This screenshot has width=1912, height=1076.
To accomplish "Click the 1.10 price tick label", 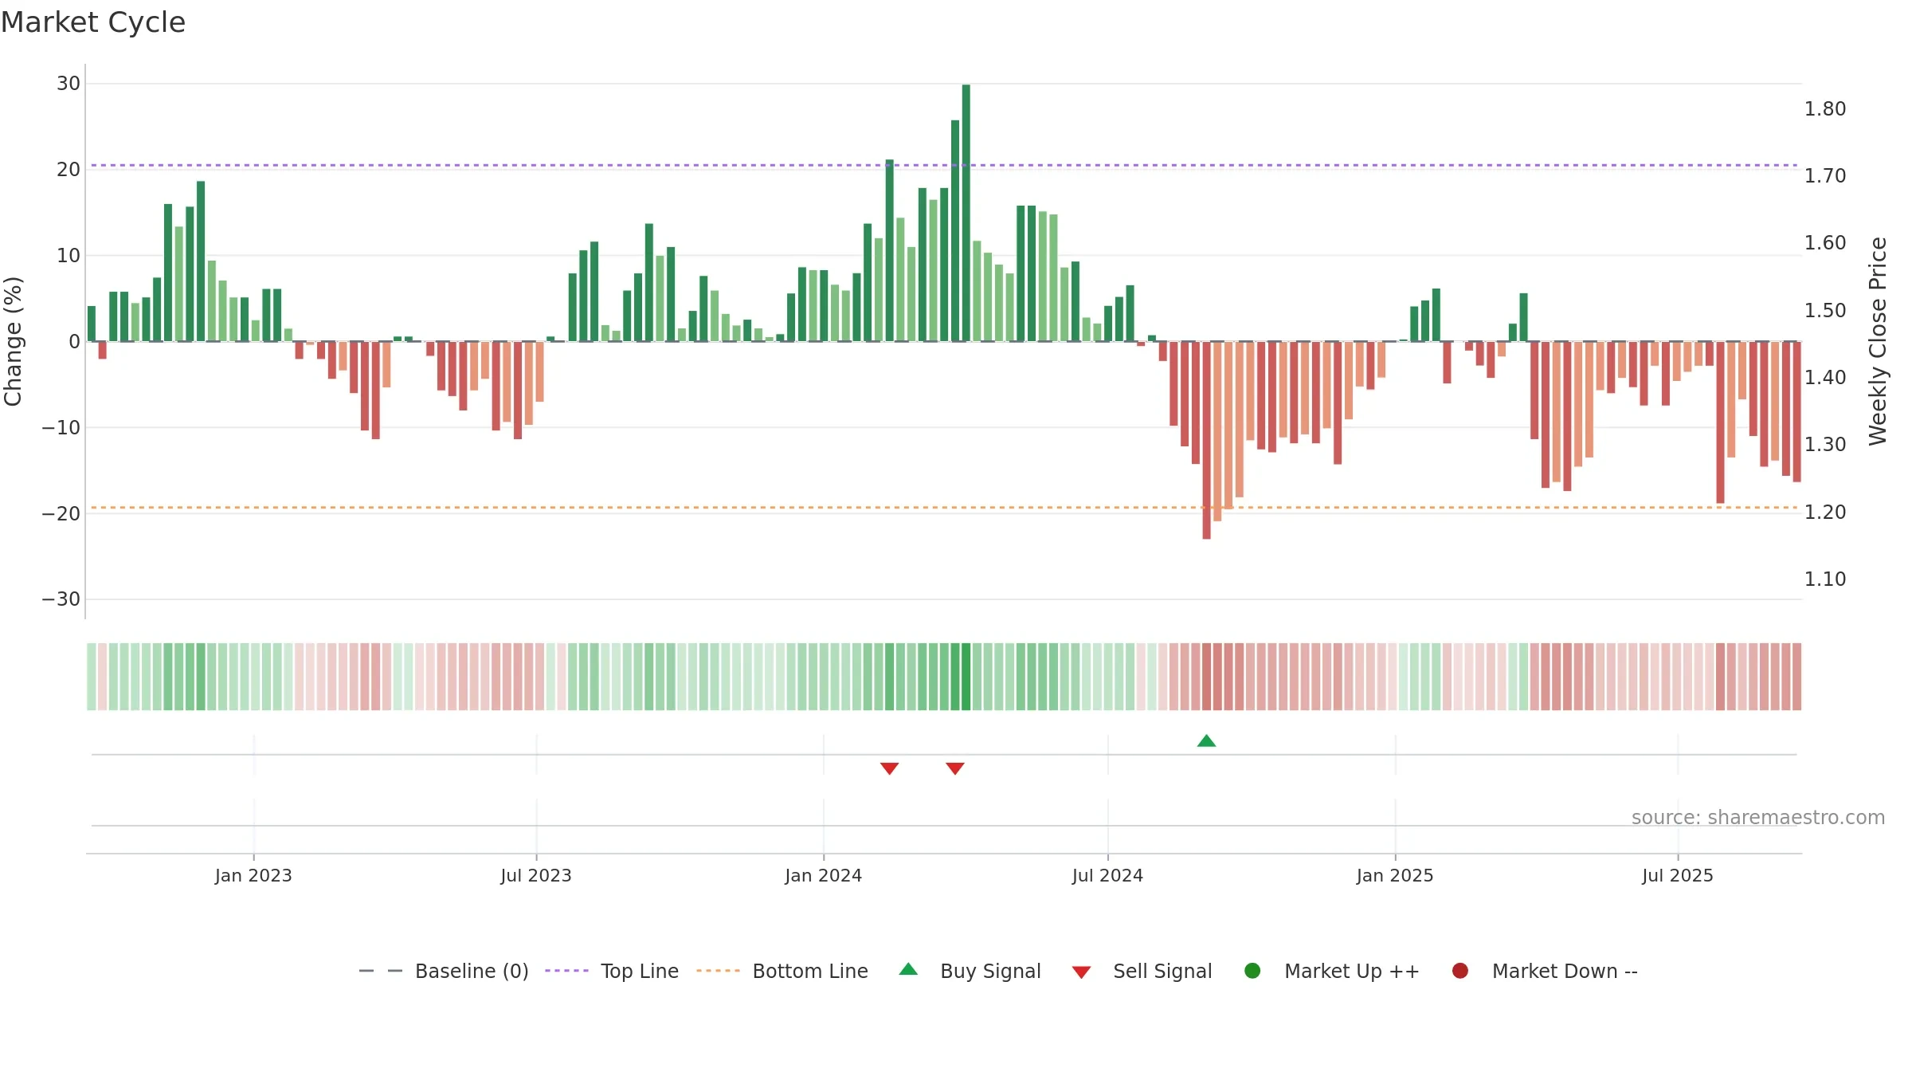I will 1825,579.
